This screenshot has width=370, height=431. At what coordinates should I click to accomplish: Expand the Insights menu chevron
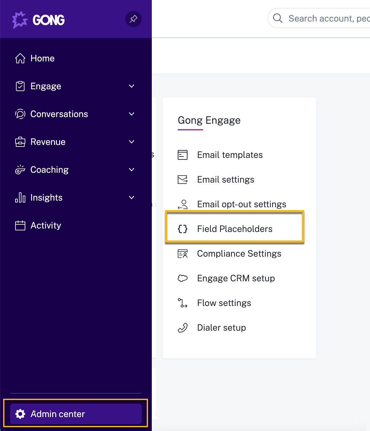click(x=132, y=197)
